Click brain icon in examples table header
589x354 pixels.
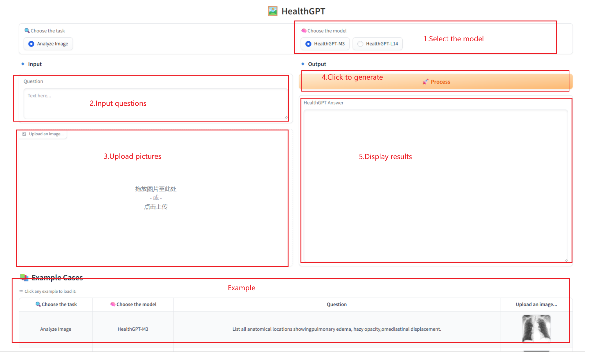coord(113,304)
